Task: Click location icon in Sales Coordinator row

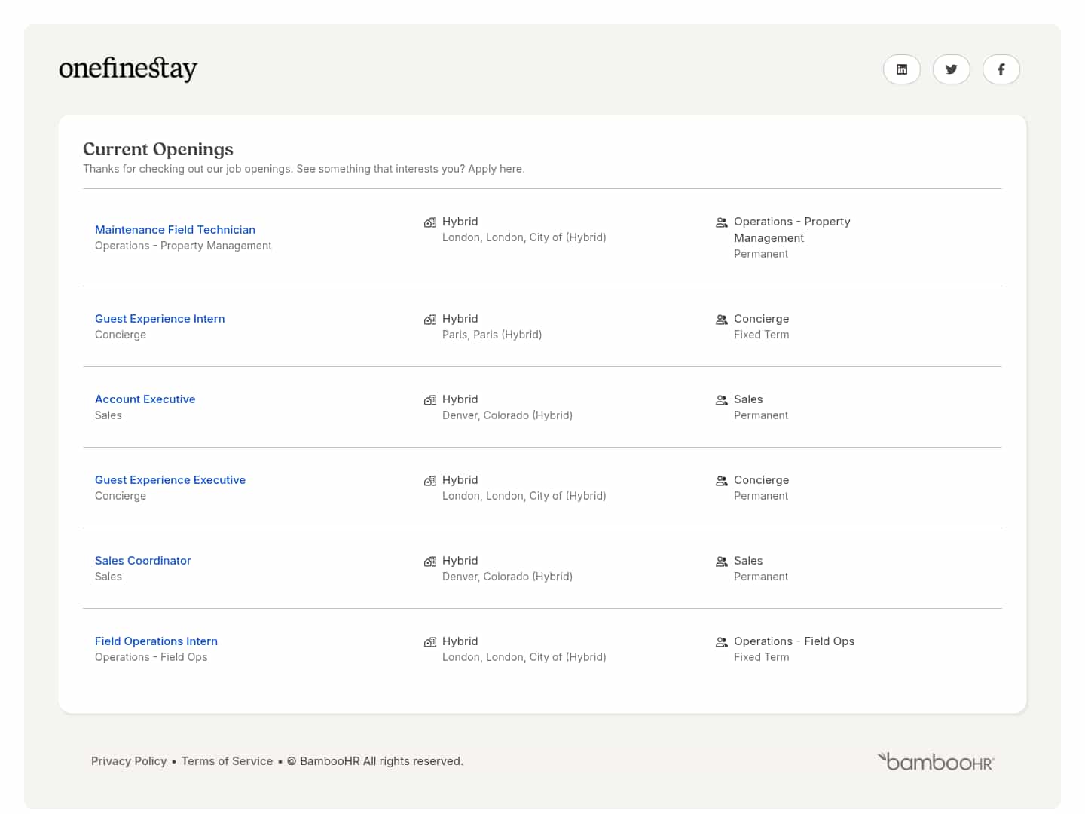Action: click(x=430, y=562)
